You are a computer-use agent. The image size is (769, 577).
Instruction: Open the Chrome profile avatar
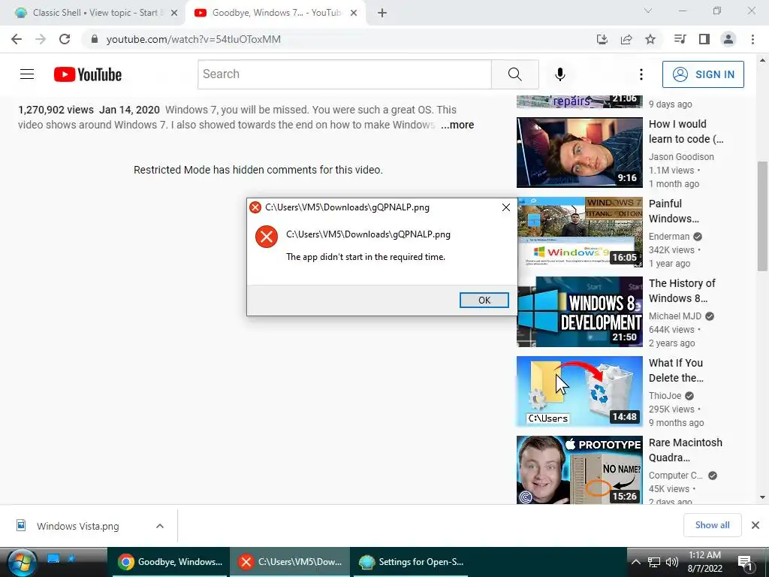(x=728, y=39)
